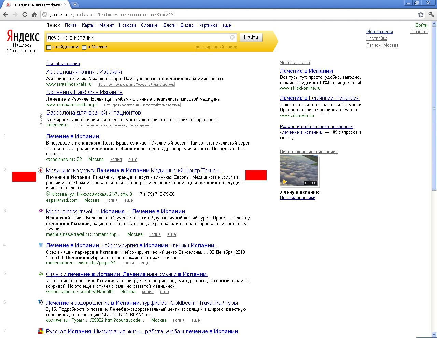Click favicon of wellnessgeo.ru result
This screenshot has width=437, height=349.
click(x=41, y=274)
